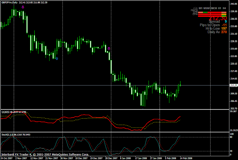
Task: Click the blue up arrow below the late November candle
Action: (x=57, y=59)
